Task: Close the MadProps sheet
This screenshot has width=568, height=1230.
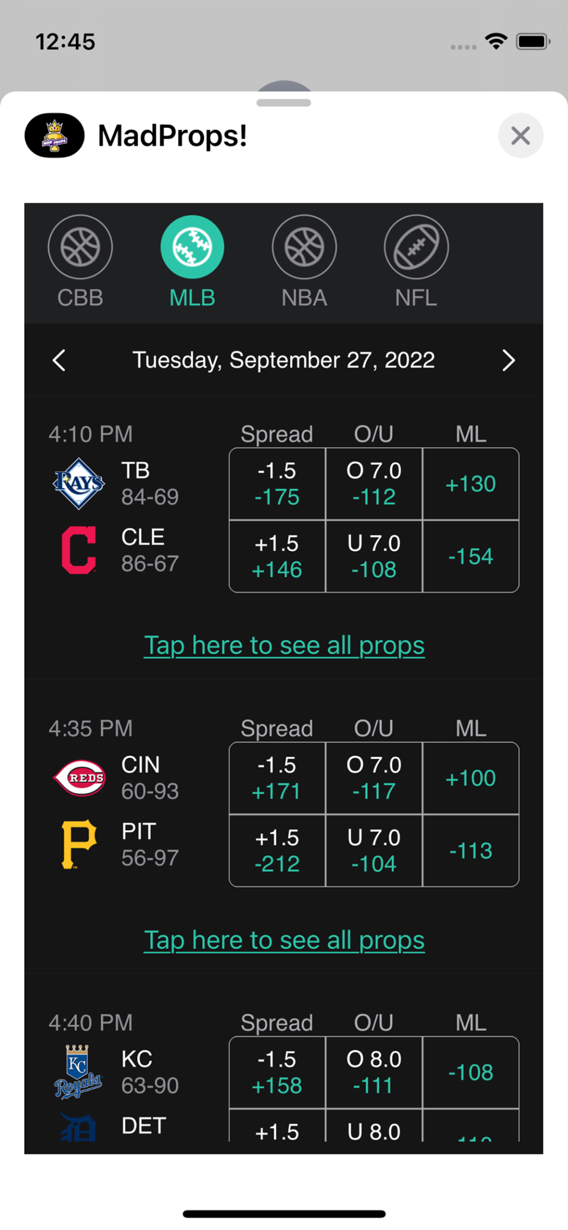Action: point(520,135)
